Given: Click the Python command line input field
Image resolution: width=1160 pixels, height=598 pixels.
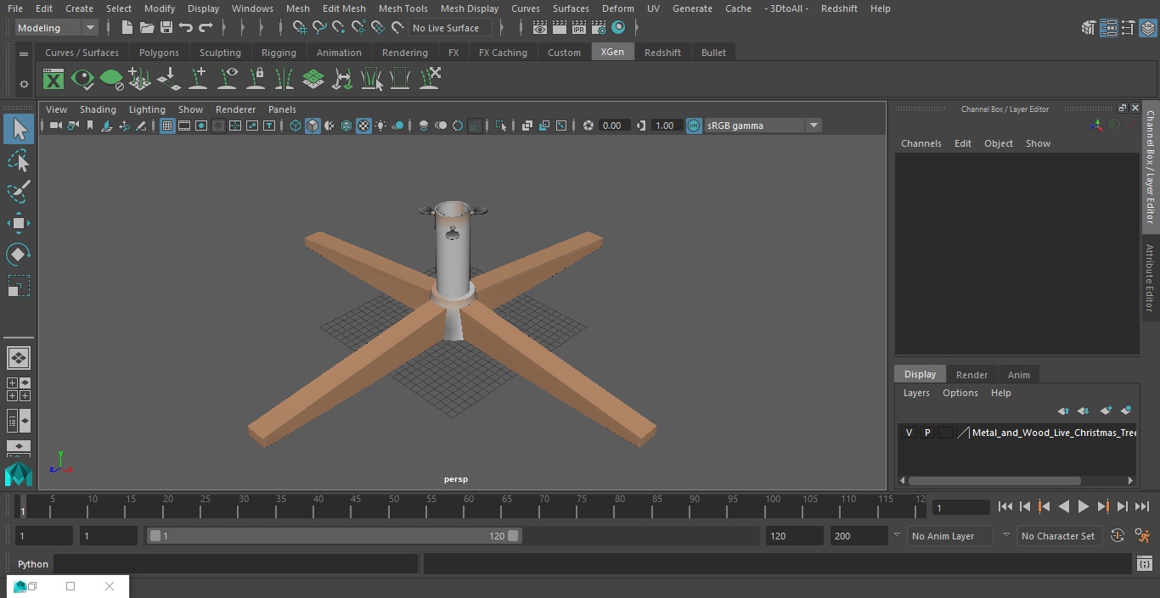Looking at the screenshot, I should pos(236,564).
